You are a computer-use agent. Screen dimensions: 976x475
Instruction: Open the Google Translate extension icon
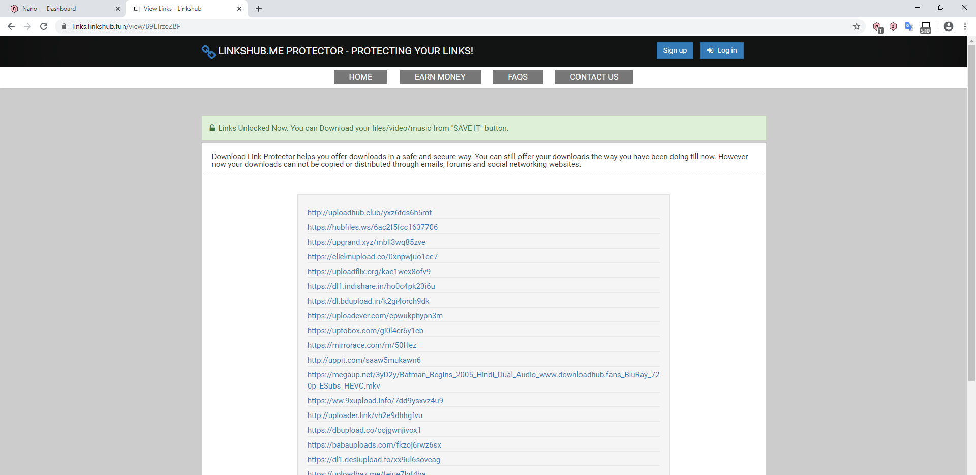click(909, 26)
